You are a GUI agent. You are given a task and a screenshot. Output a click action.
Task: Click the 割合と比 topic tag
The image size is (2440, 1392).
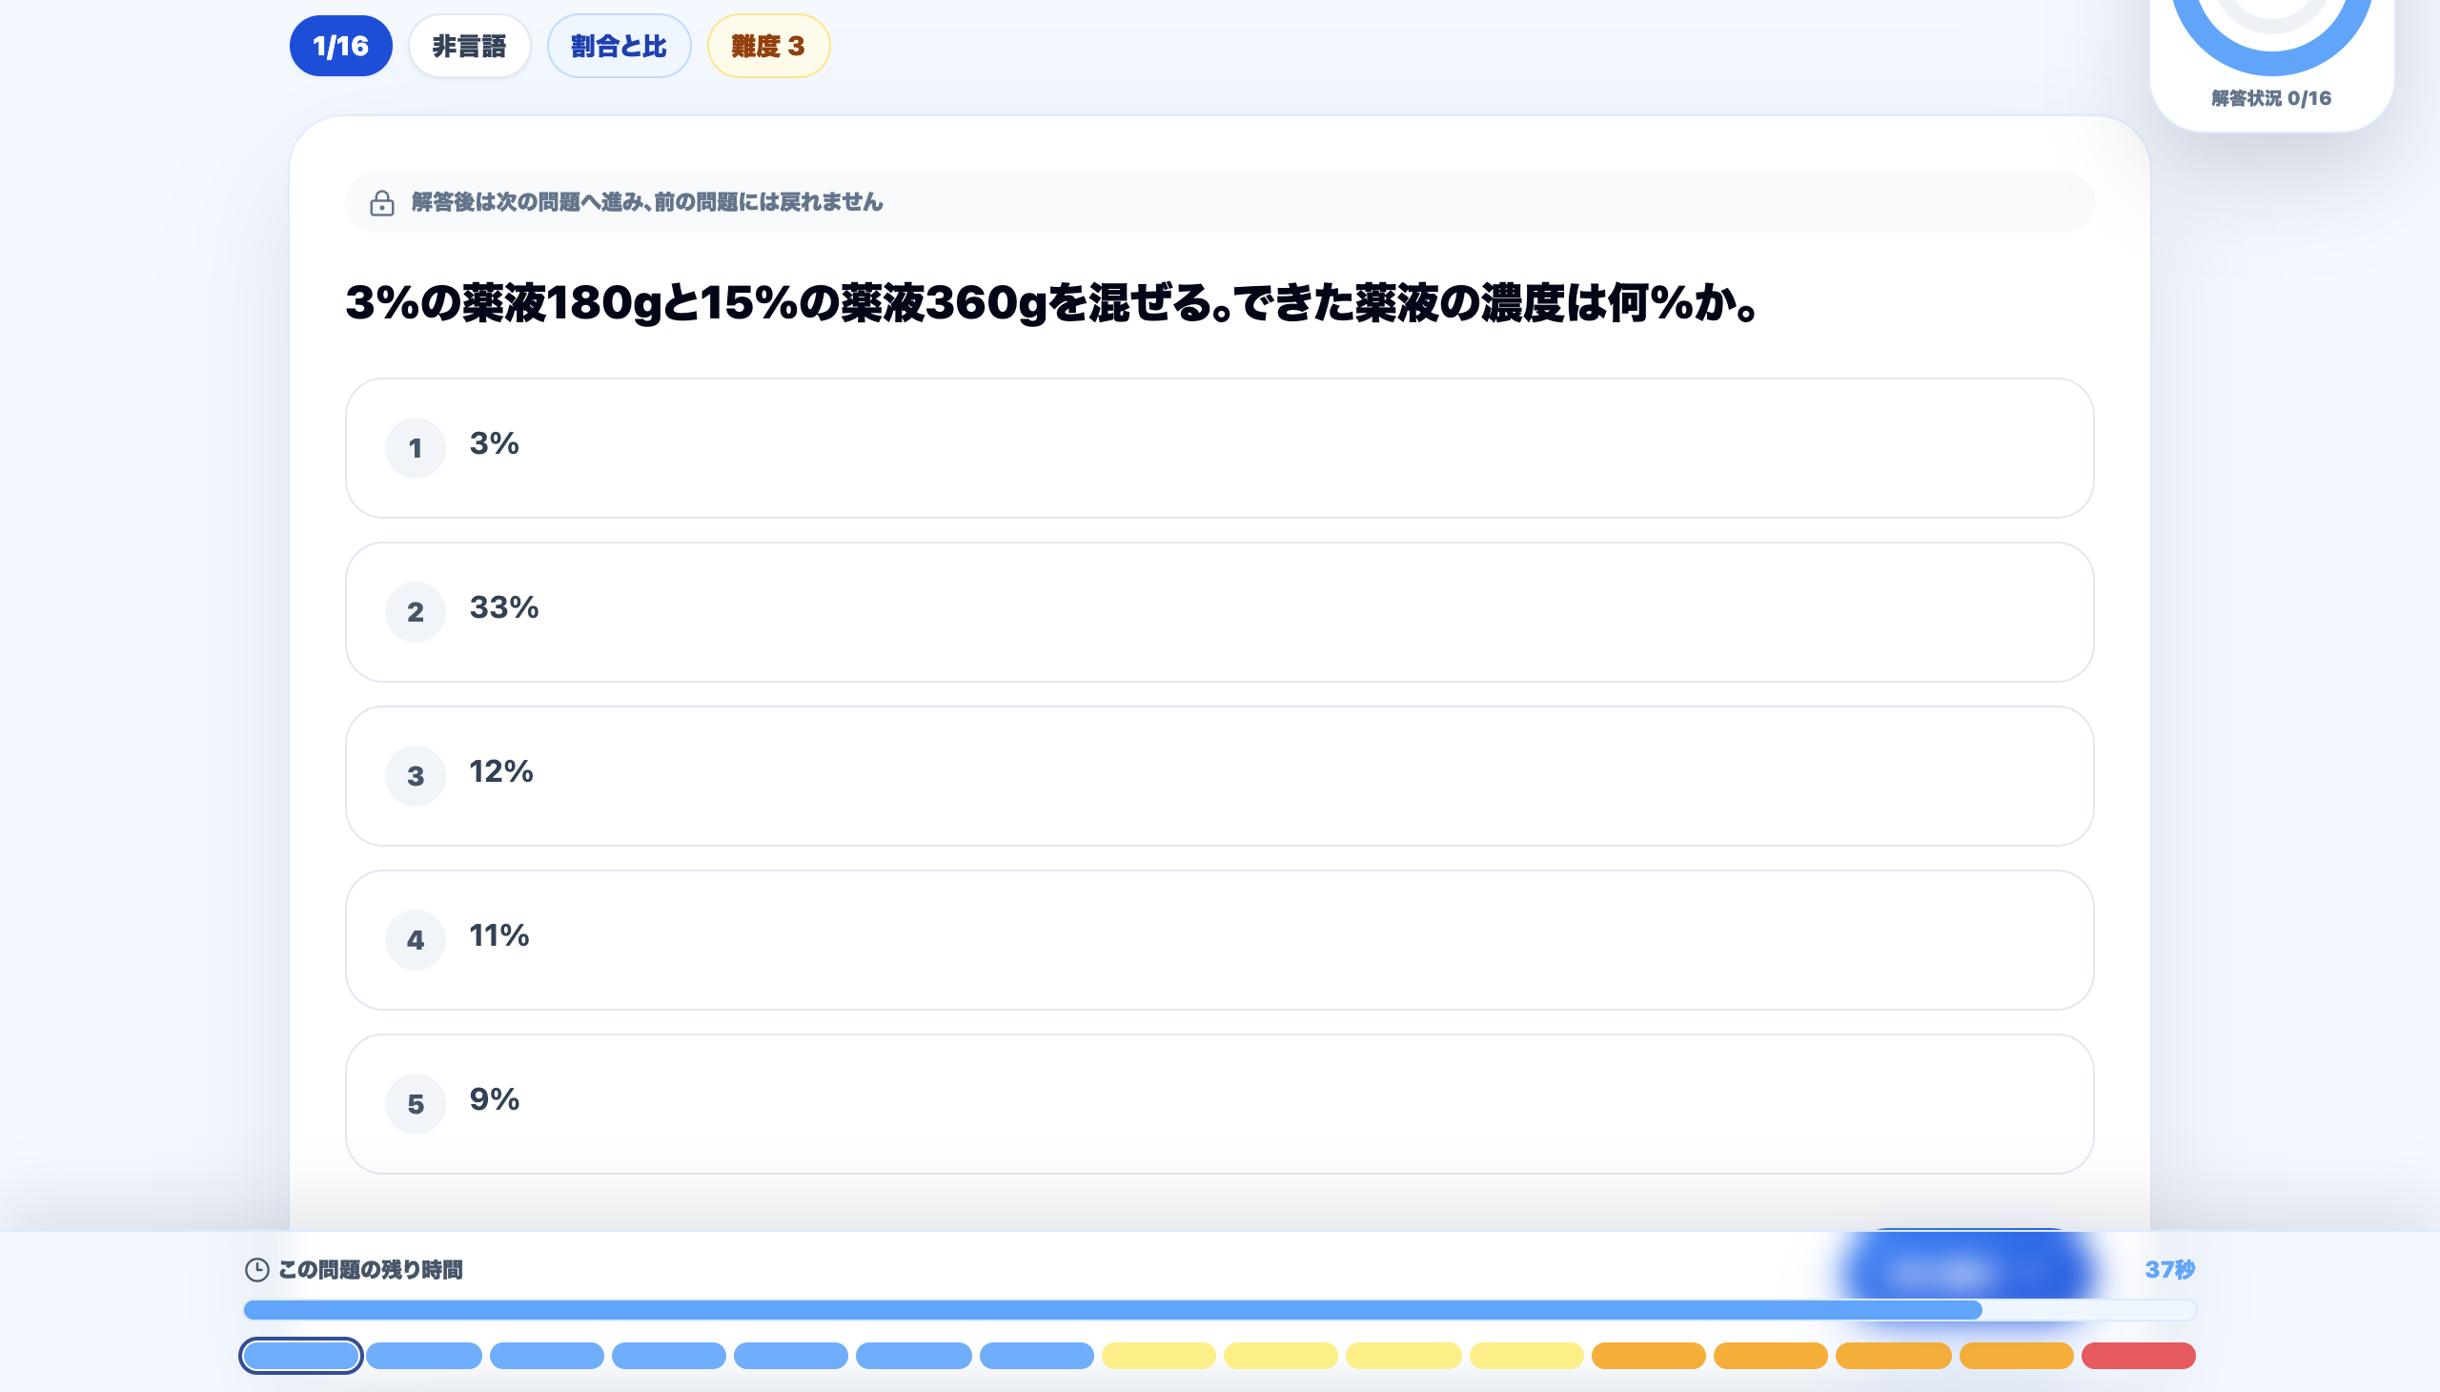619,46
